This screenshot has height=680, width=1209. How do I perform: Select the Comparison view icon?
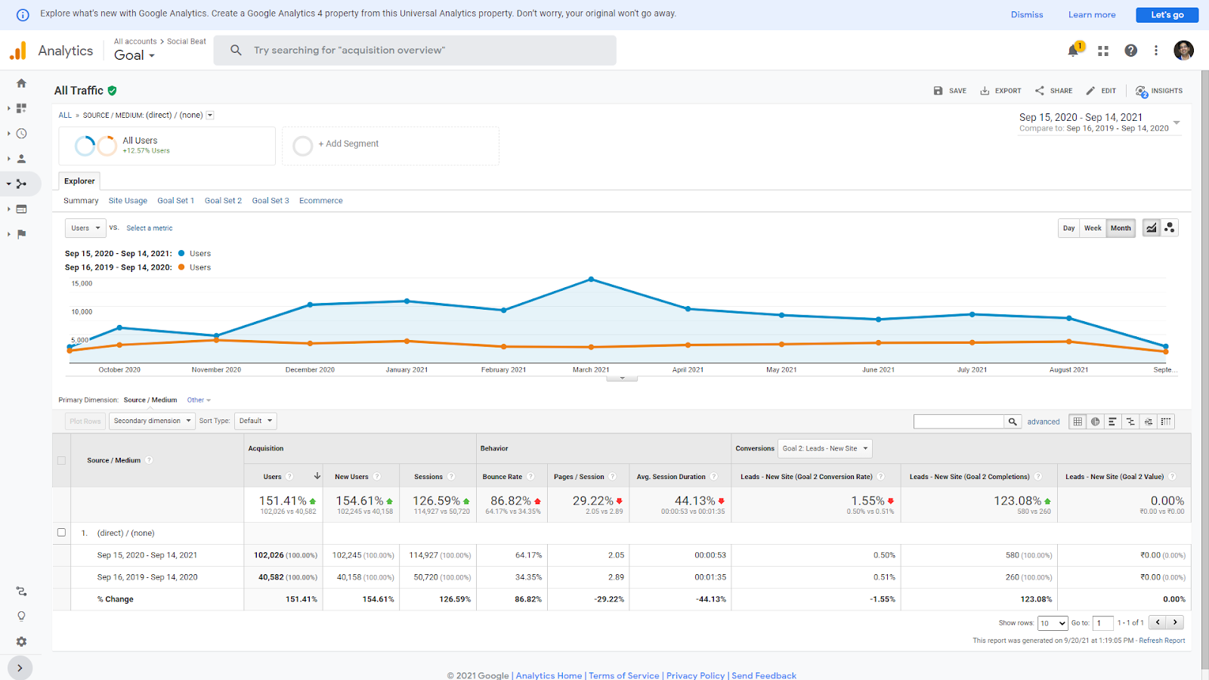pyautogui.click(x=1130, y=422)
